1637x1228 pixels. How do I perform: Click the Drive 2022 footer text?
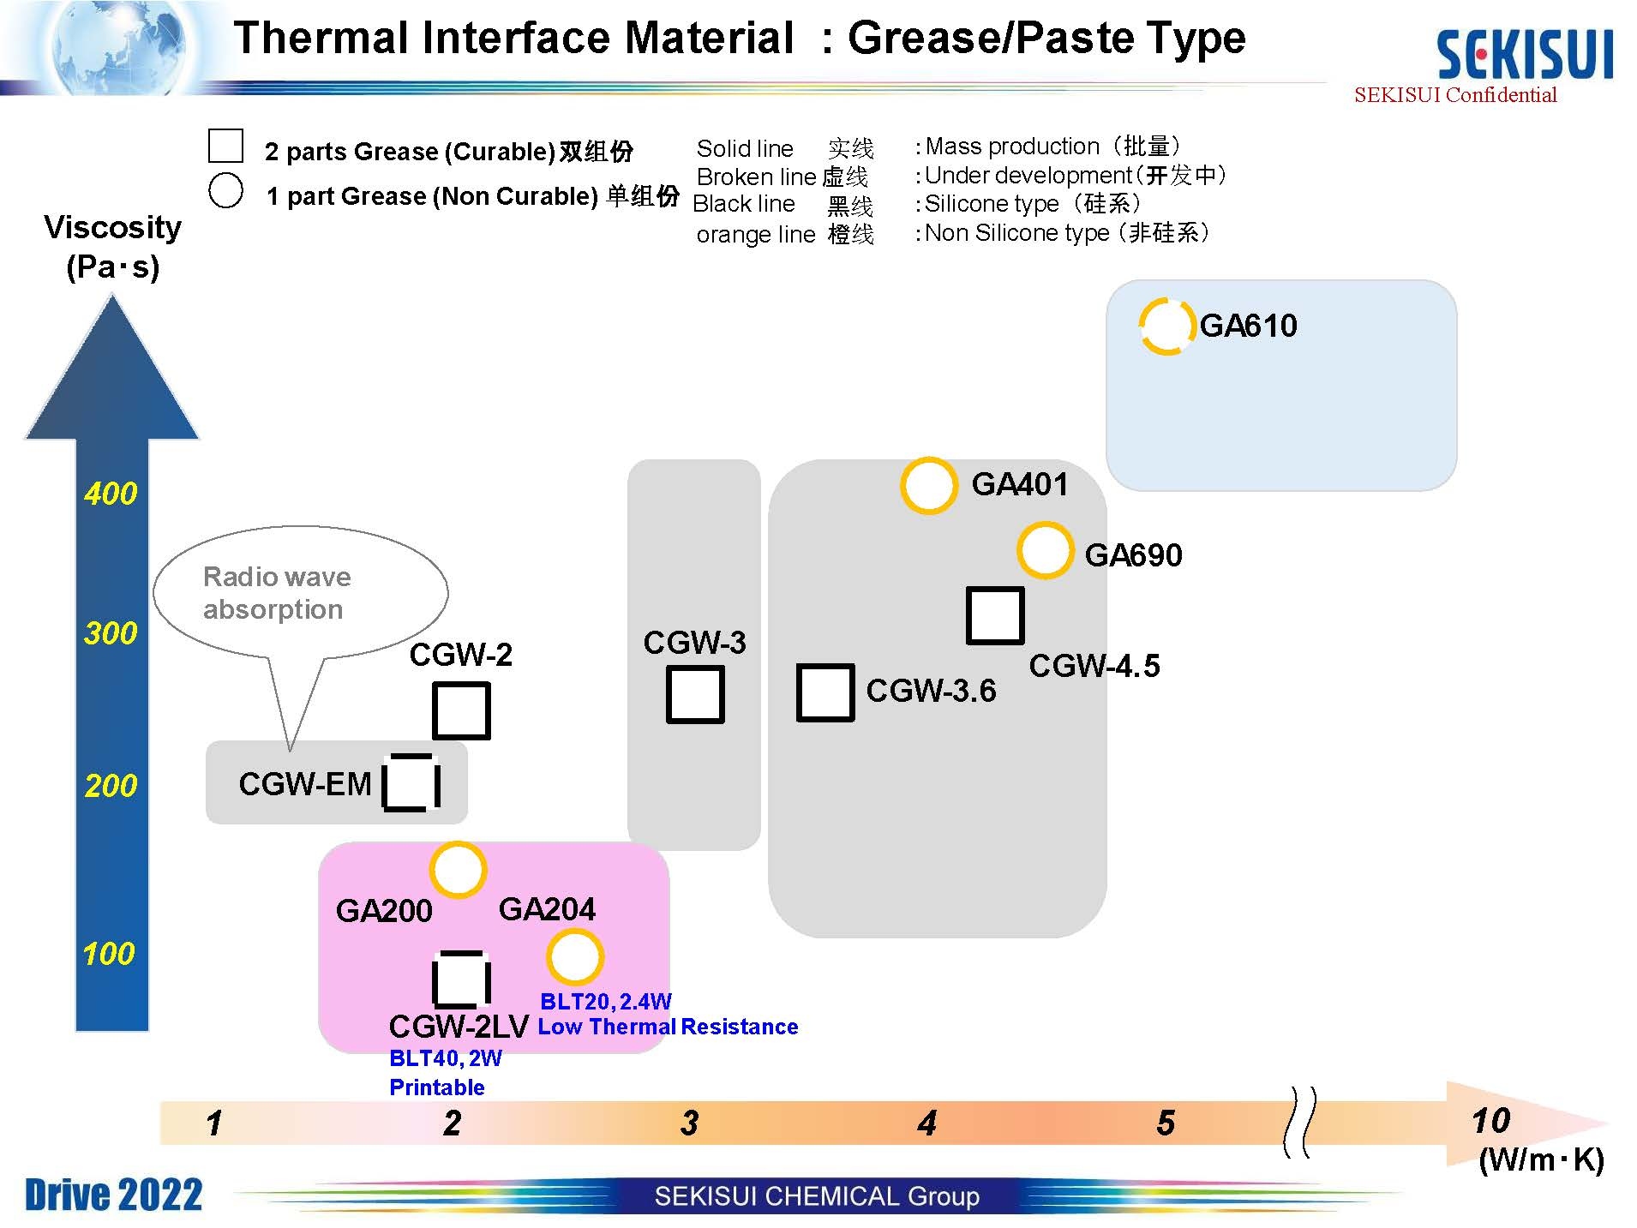point(113,1195)
